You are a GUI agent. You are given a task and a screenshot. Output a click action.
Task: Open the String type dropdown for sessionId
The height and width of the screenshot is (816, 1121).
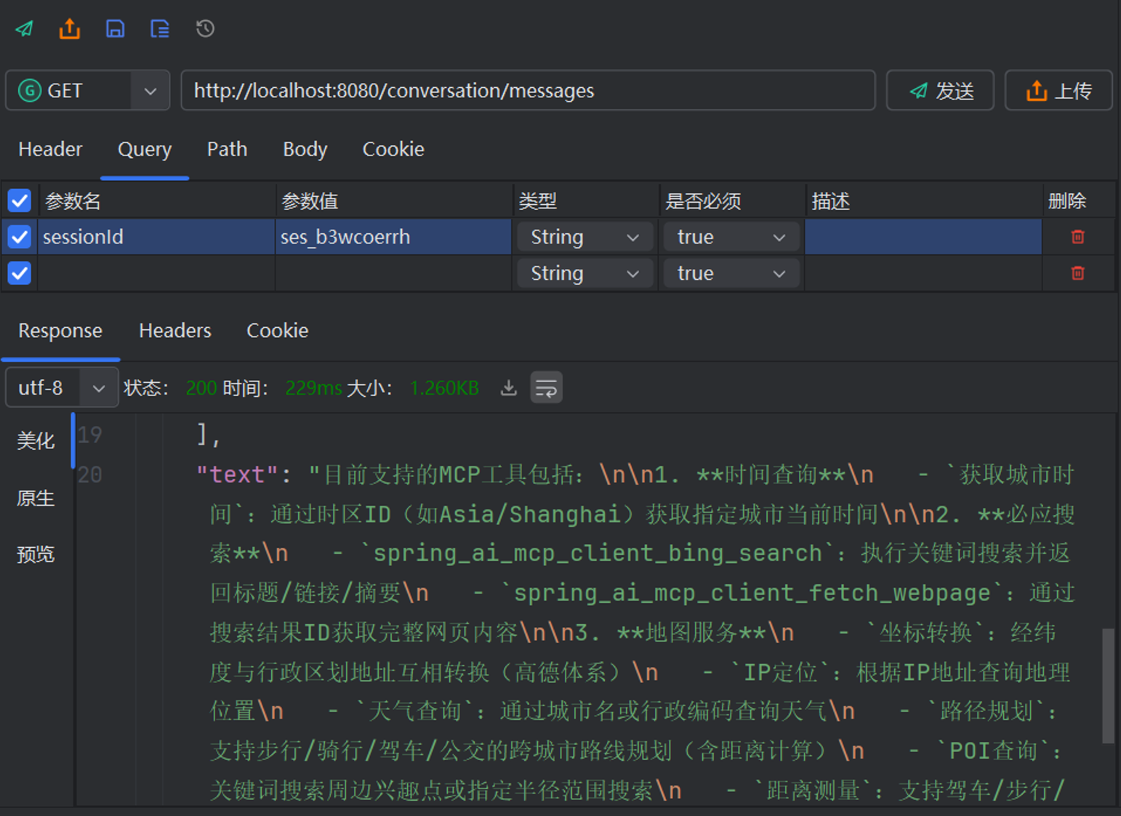click(584, 237)
